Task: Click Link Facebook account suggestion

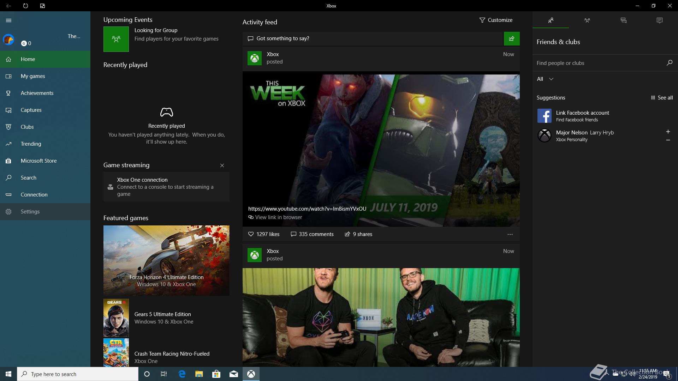Action: point(605,116)
